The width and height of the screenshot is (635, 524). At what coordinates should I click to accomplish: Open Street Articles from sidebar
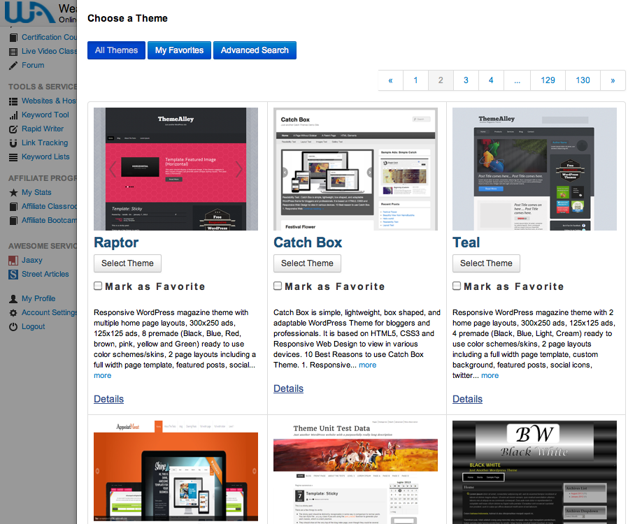[45, 274]
